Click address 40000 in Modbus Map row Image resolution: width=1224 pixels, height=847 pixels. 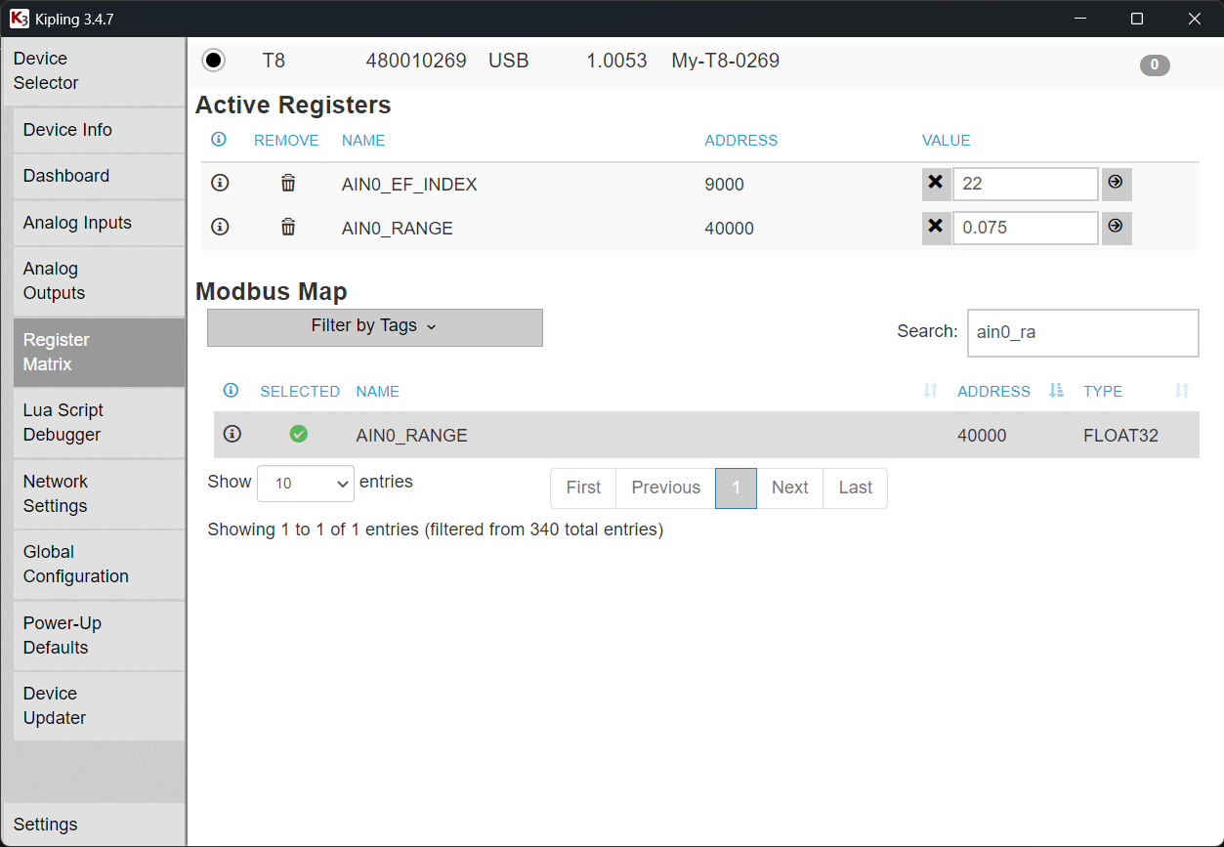[x=982, y=436]
